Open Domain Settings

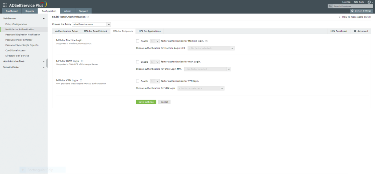[x=361, y=11]
